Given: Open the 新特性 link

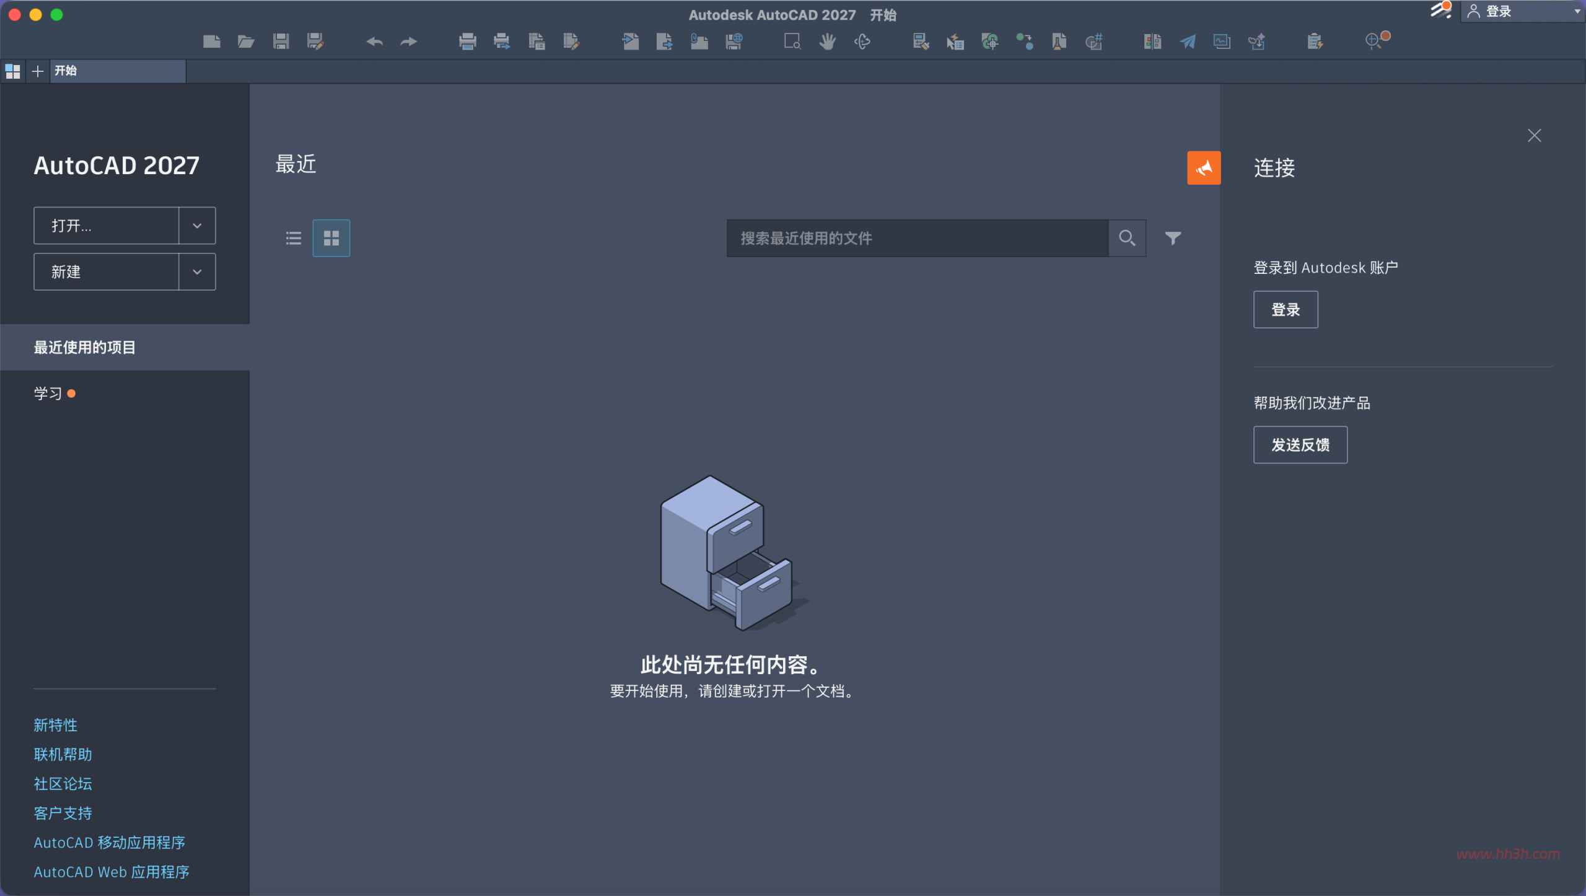Looking at the screenshot, I should pyautogui.click(x=56, y=725).
